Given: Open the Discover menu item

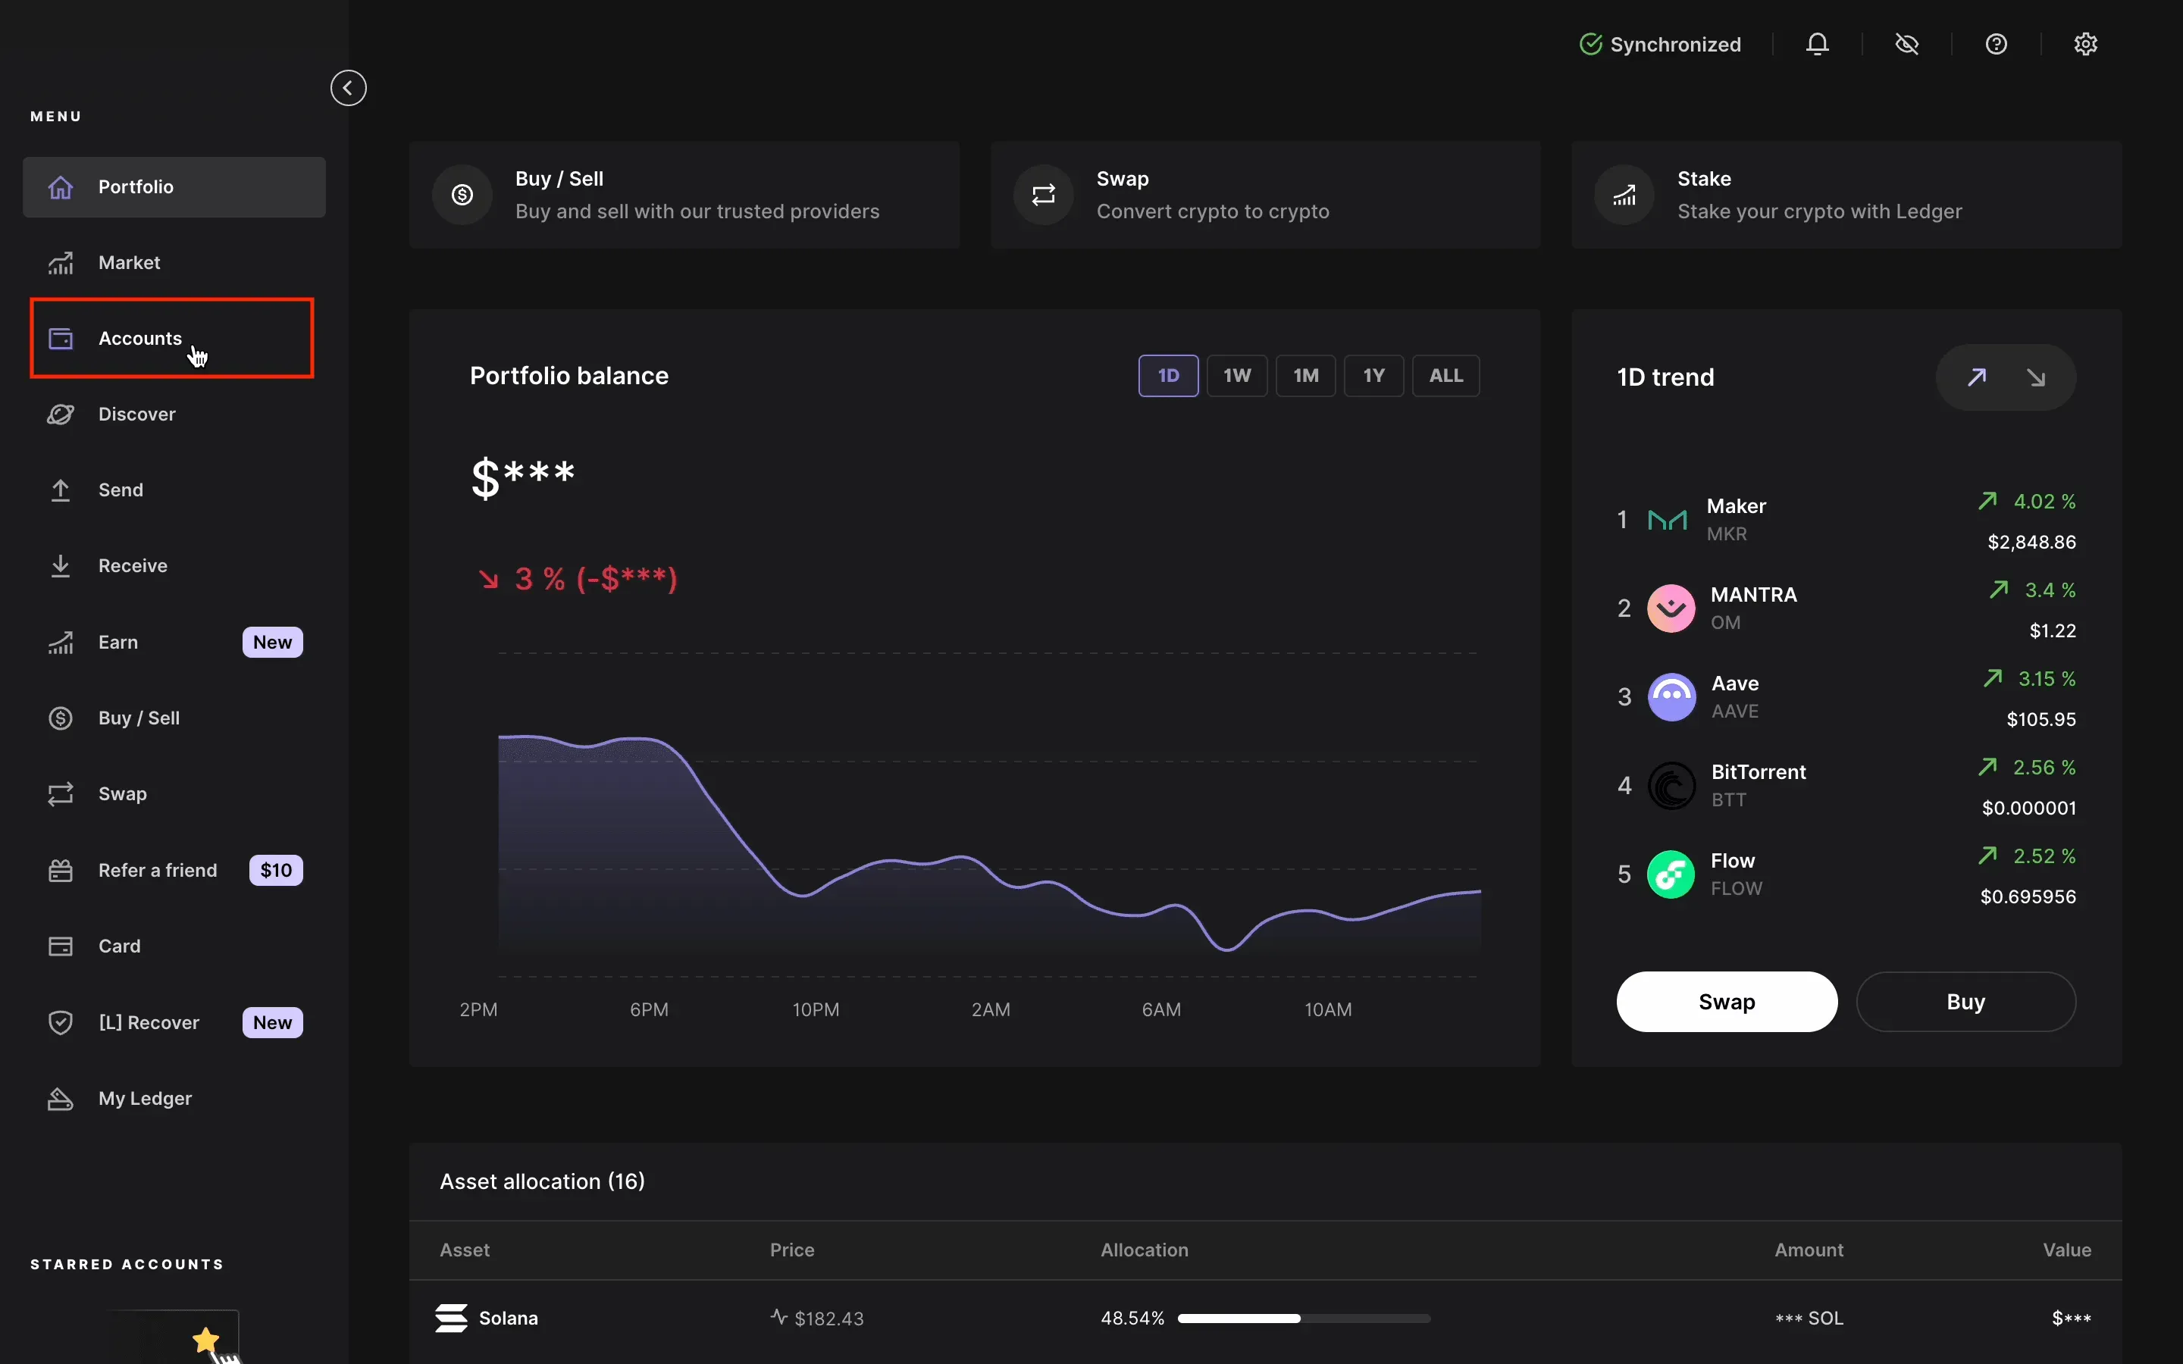Looking at the screenshot, I should [174, 414].
